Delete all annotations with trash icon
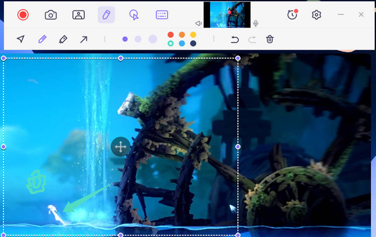Screen dimensions: 376x237 point(270,39)
